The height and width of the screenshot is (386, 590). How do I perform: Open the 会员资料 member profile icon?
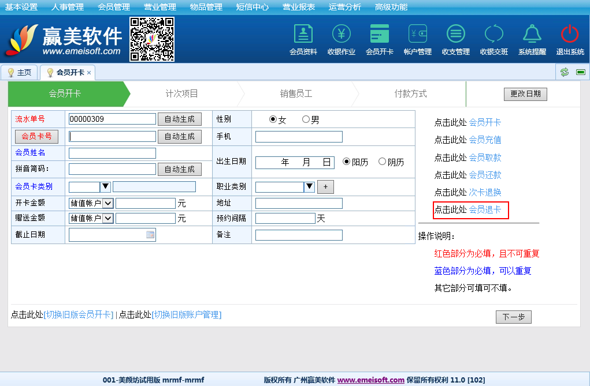click(x=303, y=35)
